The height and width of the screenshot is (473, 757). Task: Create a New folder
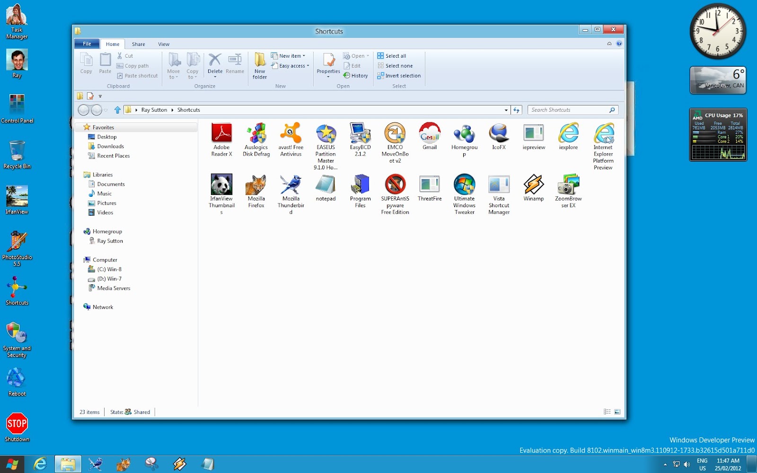(x=259, y=65)
